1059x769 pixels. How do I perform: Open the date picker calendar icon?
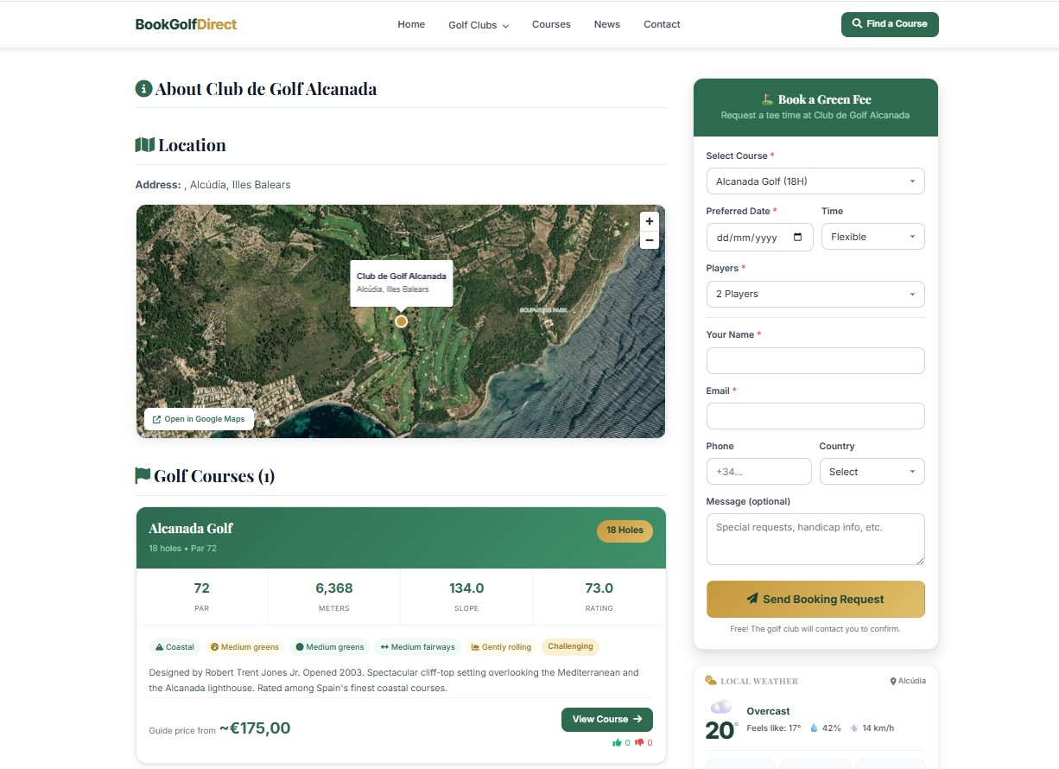[797, 238]
